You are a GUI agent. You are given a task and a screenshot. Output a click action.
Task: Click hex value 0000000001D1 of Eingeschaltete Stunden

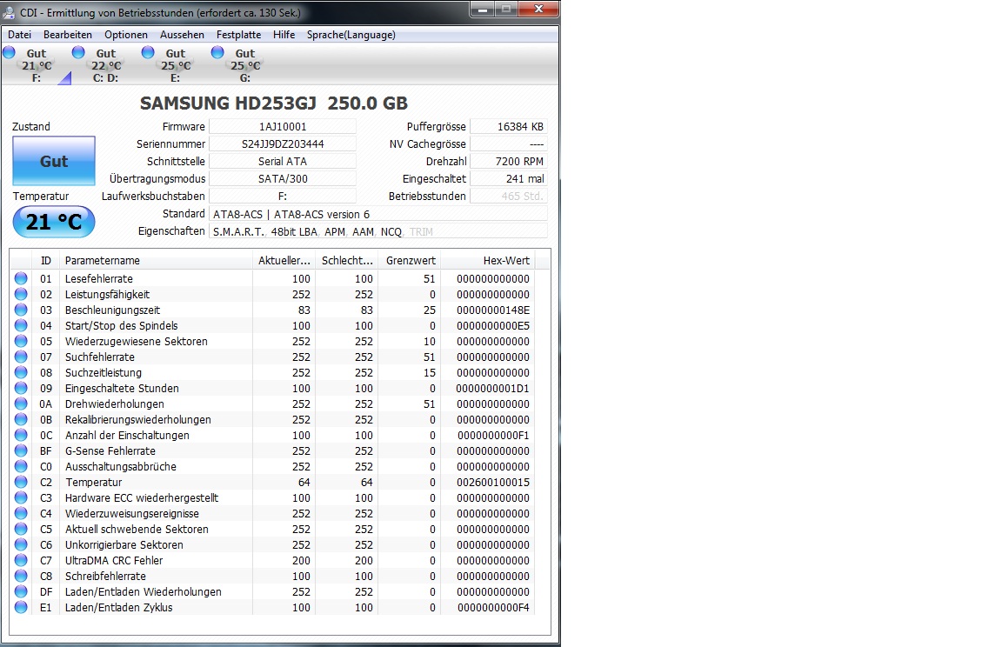point(492,389)
